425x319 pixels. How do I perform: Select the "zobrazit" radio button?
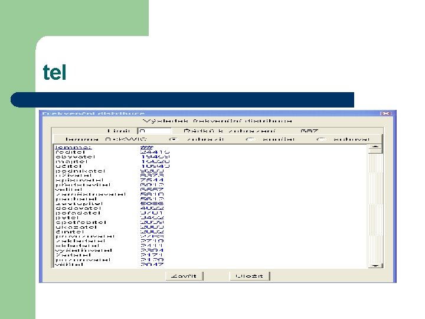(x=173, y=139)
